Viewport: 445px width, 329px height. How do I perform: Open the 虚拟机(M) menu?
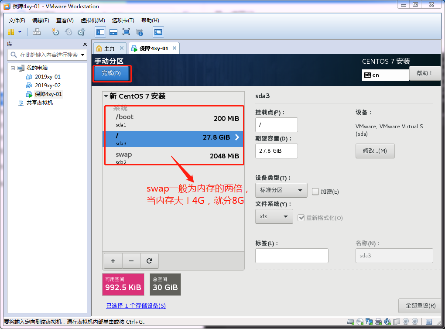[x=93, y=21]
